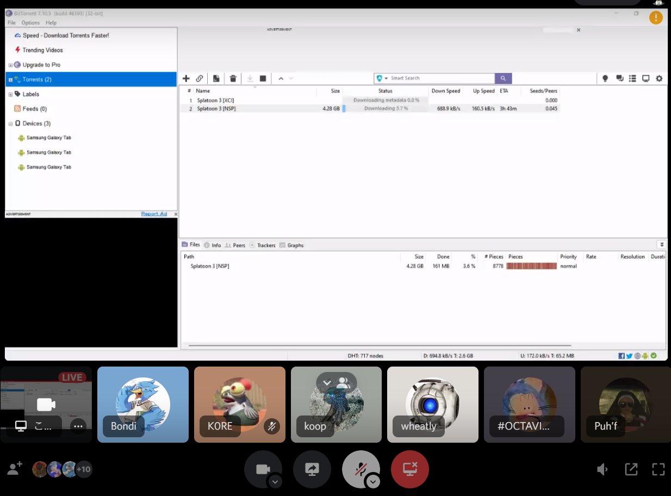Click the volume speaker icon
The height and width of the screenshot is (496, 671).
point(602,469)
